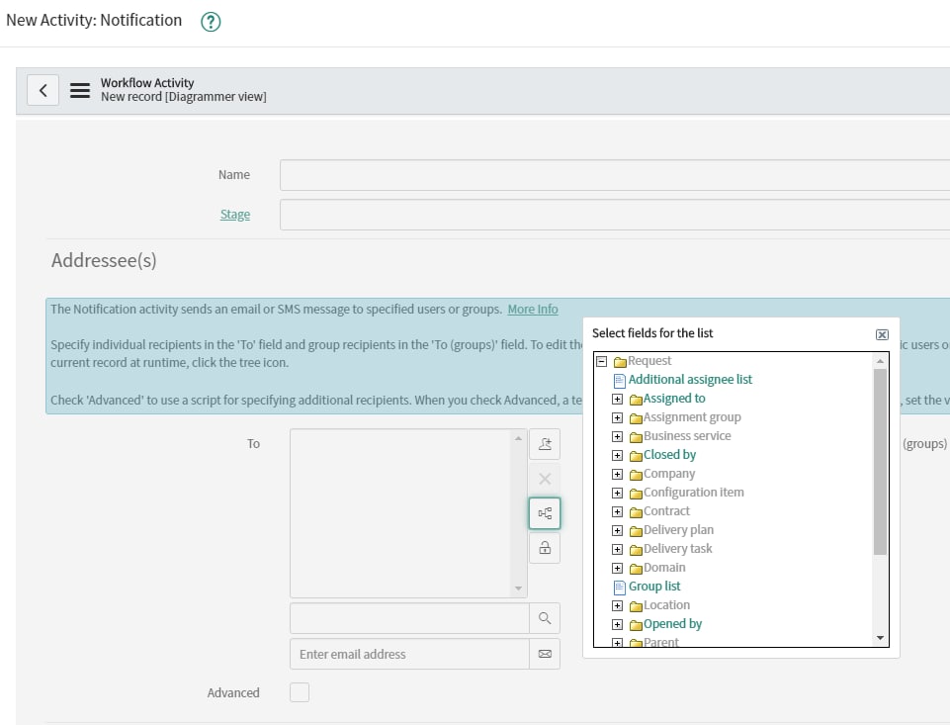Open help for New Activity: Notification

tap(211, 22)
